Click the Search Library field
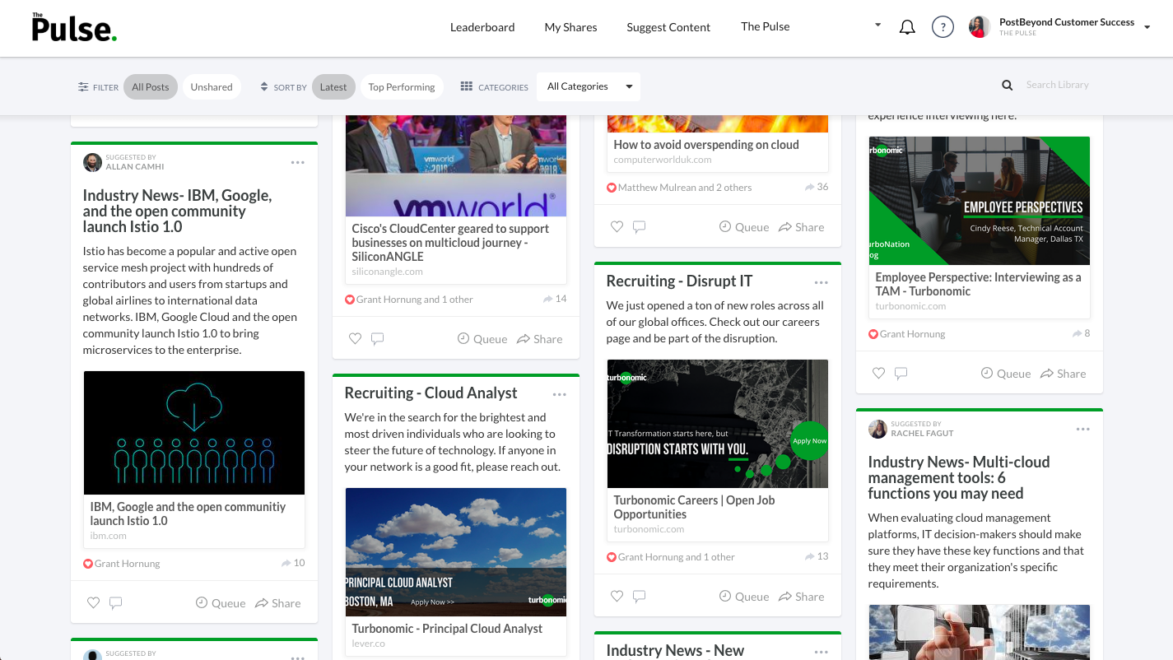This screenshot has width=1173, height=660. tap(1057, 85)
